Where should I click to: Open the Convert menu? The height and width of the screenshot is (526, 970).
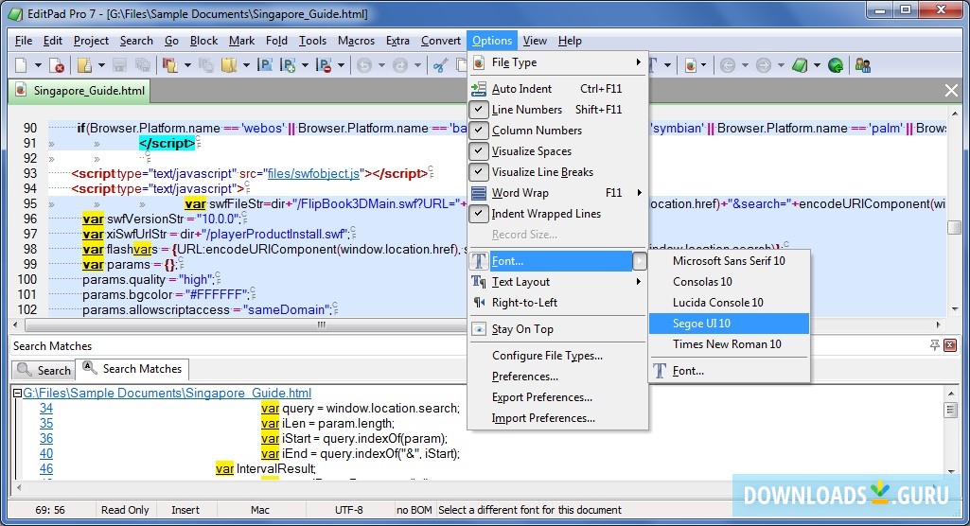pos(440,41)
